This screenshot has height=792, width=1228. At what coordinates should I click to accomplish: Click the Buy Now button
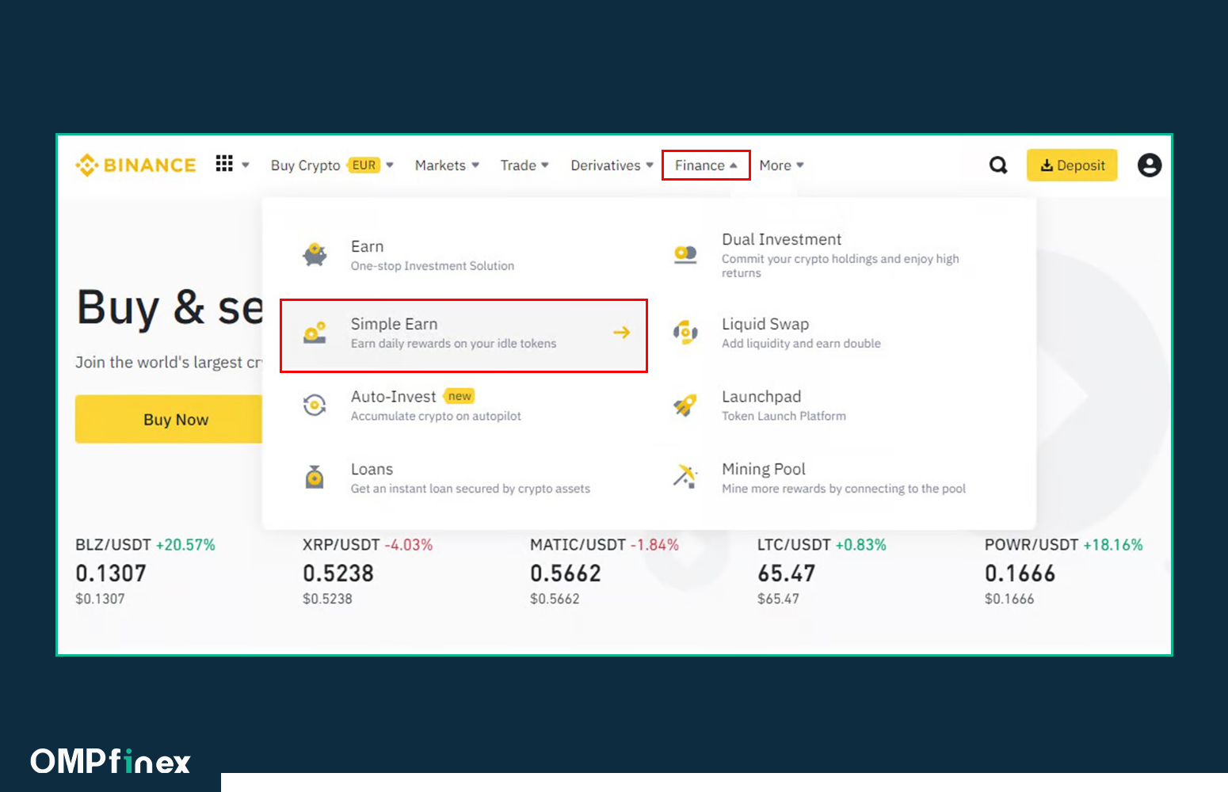(169, 419)
